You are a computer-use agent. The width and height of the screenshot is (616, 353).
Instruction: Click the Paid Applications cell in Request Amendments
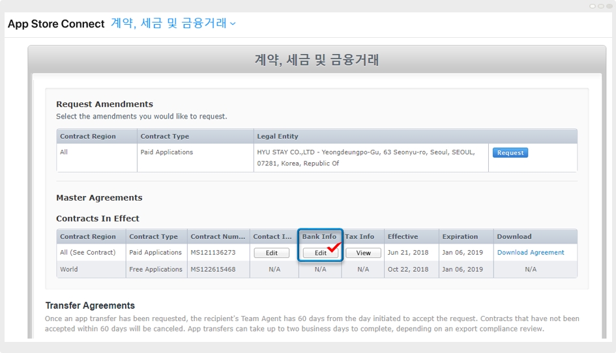point(167,152)
